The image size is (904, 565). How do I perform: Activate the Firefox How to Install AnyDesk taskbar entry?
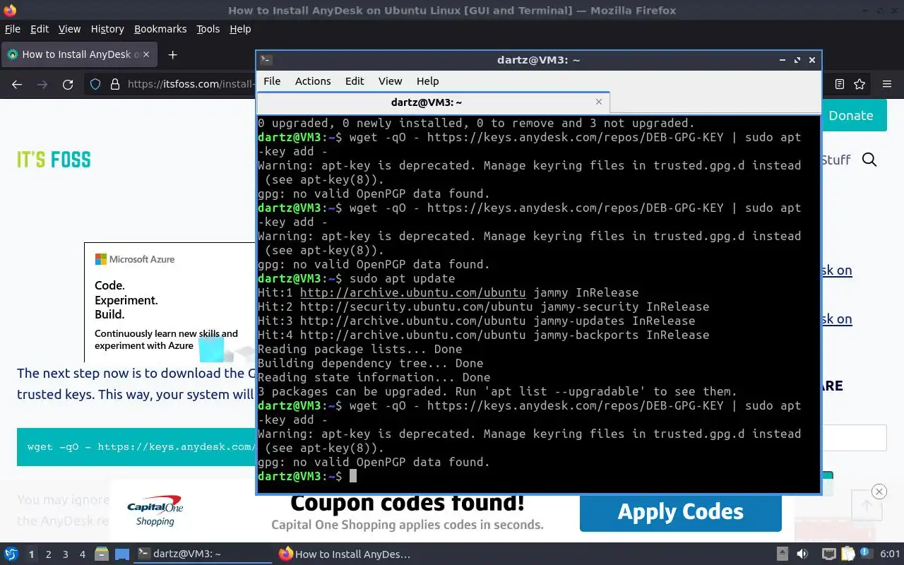pyautogui.click(x=345, y=554)
